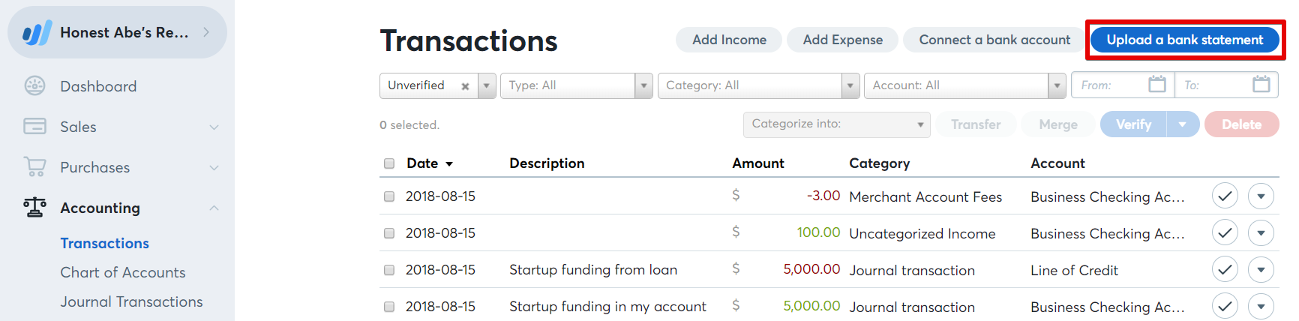This screenshot has height=321, width=1299.
Task: Toggle the select-all transactions checkbox
Action: [x=389, y=163]
